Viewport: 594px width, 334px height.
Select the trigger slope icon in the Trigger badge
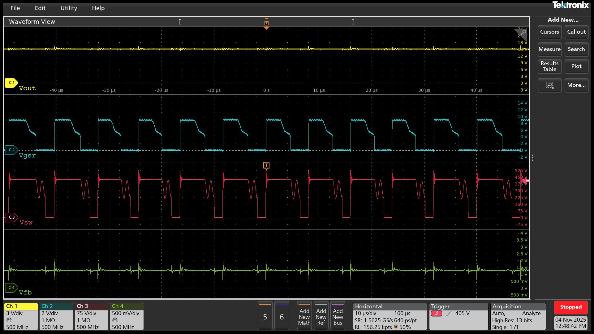point(449,313)
